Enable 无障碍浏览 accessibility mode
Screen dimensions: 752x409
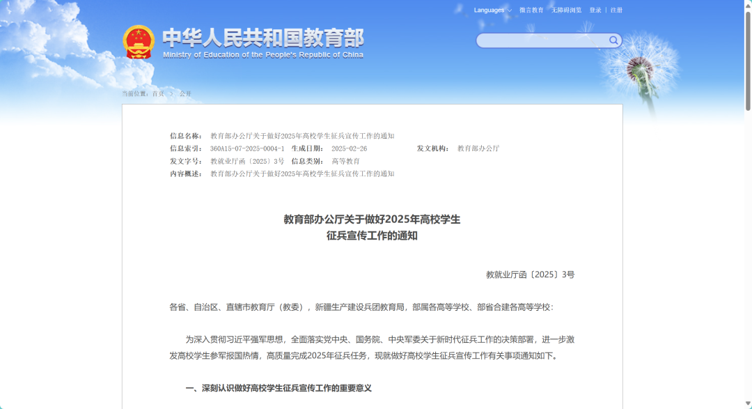click(566, 10)
